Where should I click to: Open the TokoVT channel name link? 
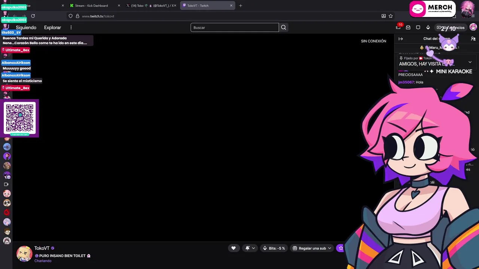tap(42, 248)
